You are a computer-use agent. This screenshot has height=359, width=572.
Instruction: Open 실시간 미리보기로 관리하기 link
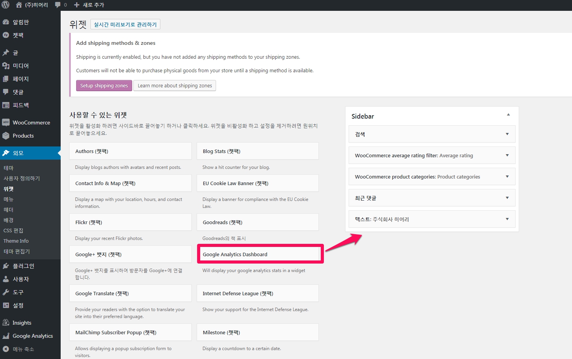point(125,24)
